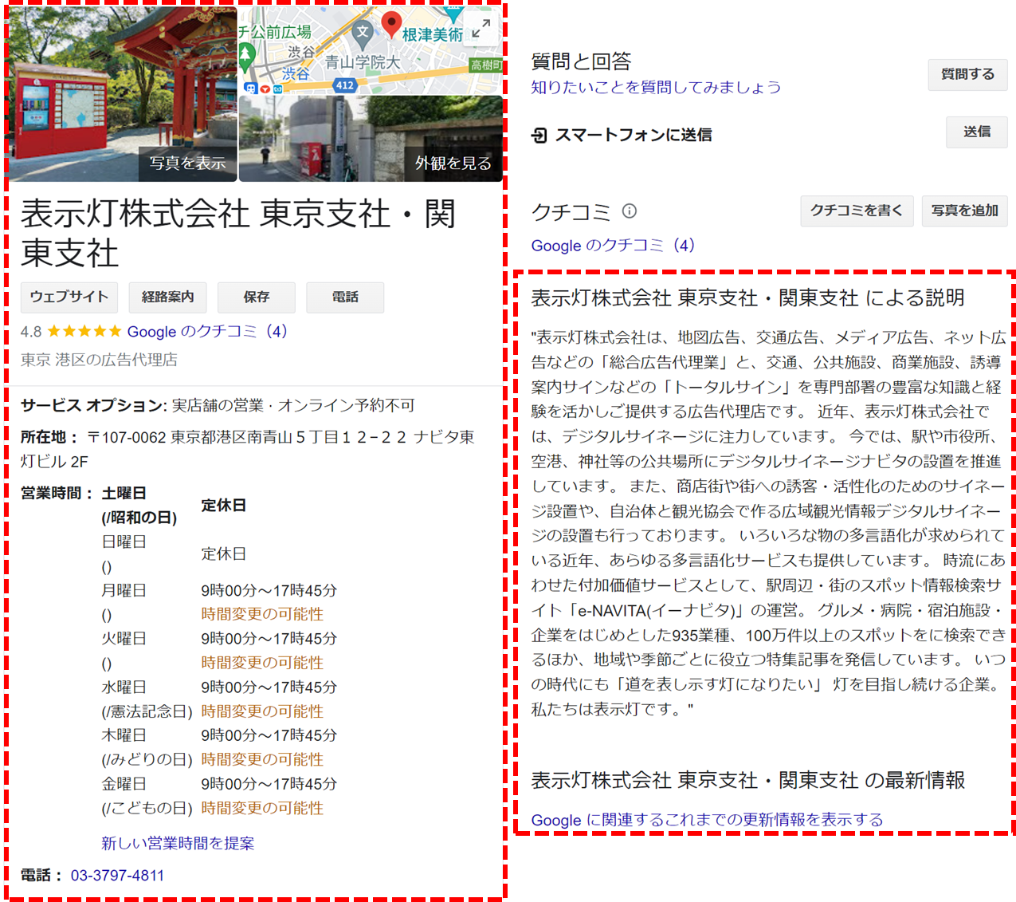Click the 4.8 rating number
Screen dimensions: 1016x902
click(x=31, y=332)
